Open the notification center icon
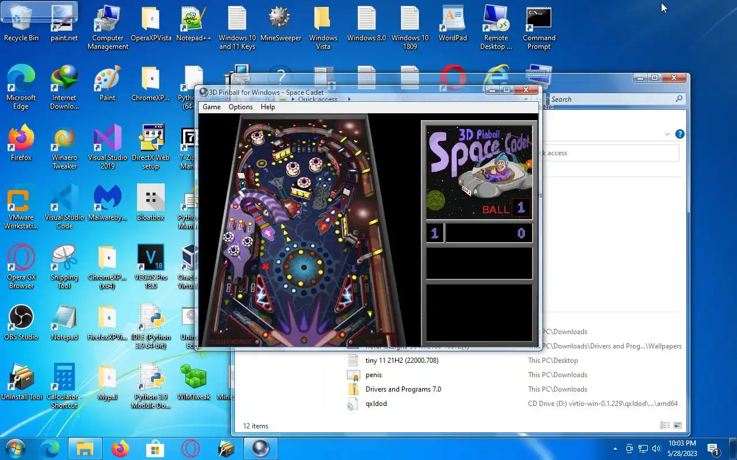This screenshot has width=737, height=460. click(713, 449)
